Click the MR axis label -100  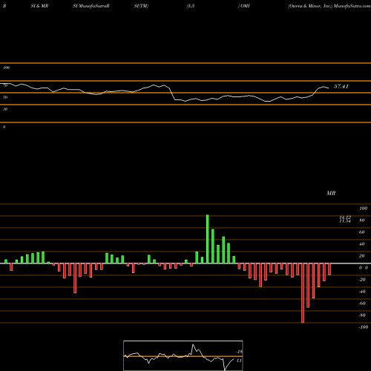(x=363, y=327)
